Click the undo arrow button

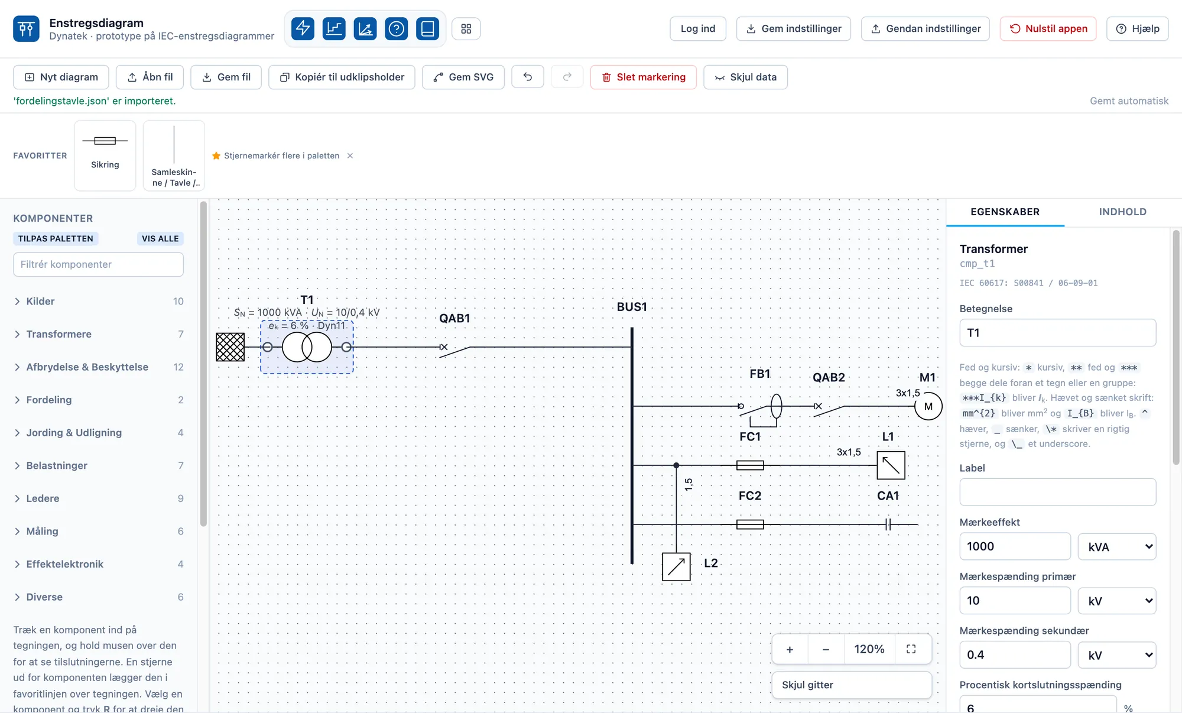528,77
